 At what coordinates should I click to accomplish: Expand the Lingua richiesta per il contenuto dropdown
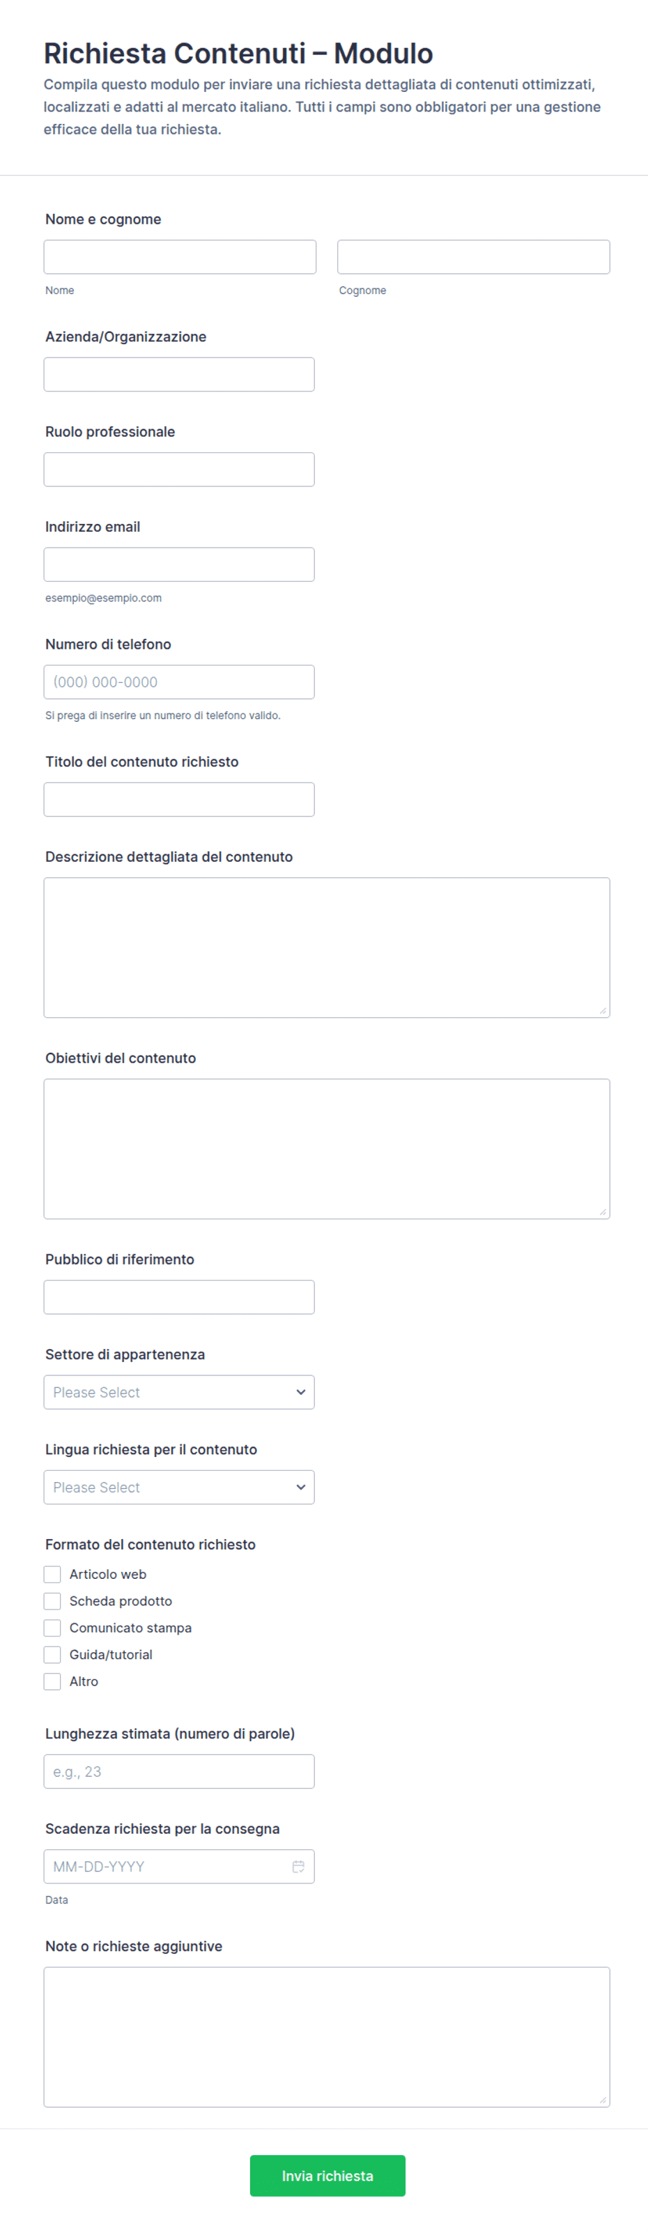179,1487
